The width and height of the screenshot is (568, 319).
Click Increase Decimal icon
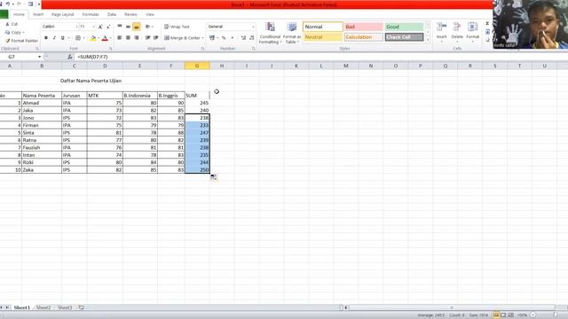(x=243, y=38)
